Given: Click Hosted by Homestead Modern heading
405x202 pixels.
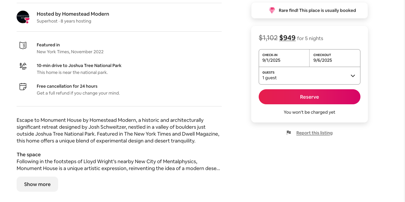Looking at the screenshot, I should pos(73,14).
